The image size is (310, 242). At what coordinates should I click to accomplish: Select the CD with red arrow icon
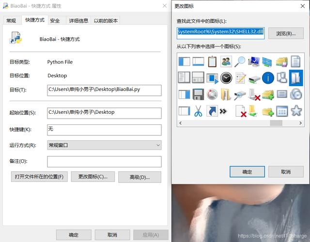point(212,94)
